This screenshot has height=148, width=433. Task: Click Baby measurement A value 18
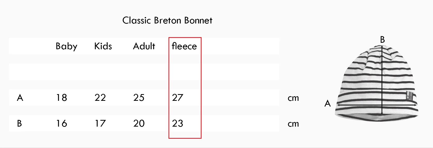61,98
